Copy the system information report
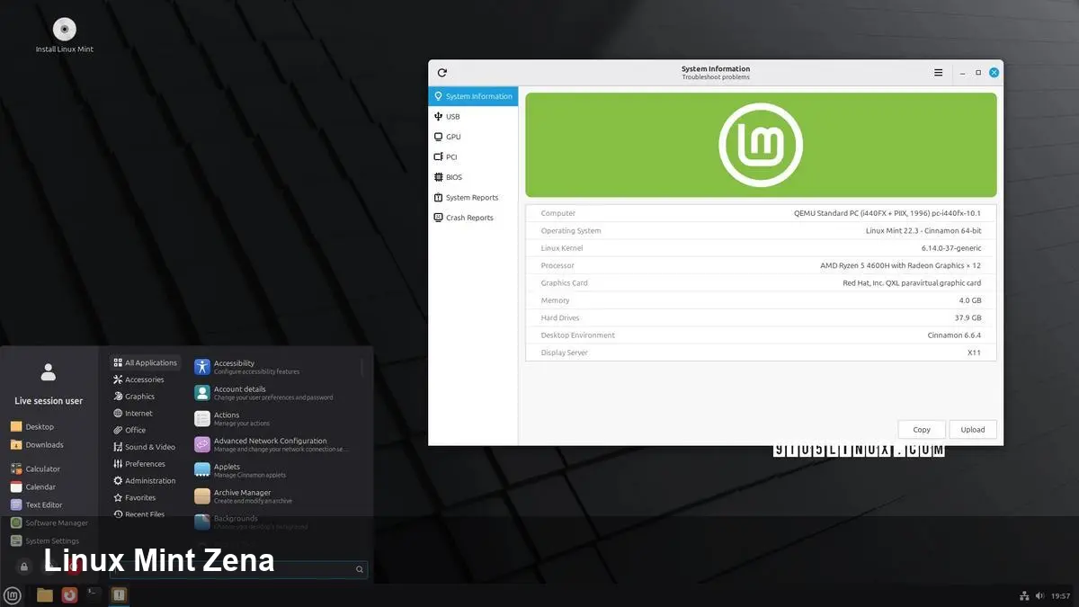The height and width of the screenshot is (607, 1079). [x=921, y=429]
